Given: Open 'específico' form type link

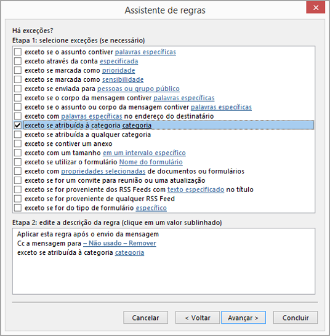Looking at the screenshot, I should pos(151,208).
